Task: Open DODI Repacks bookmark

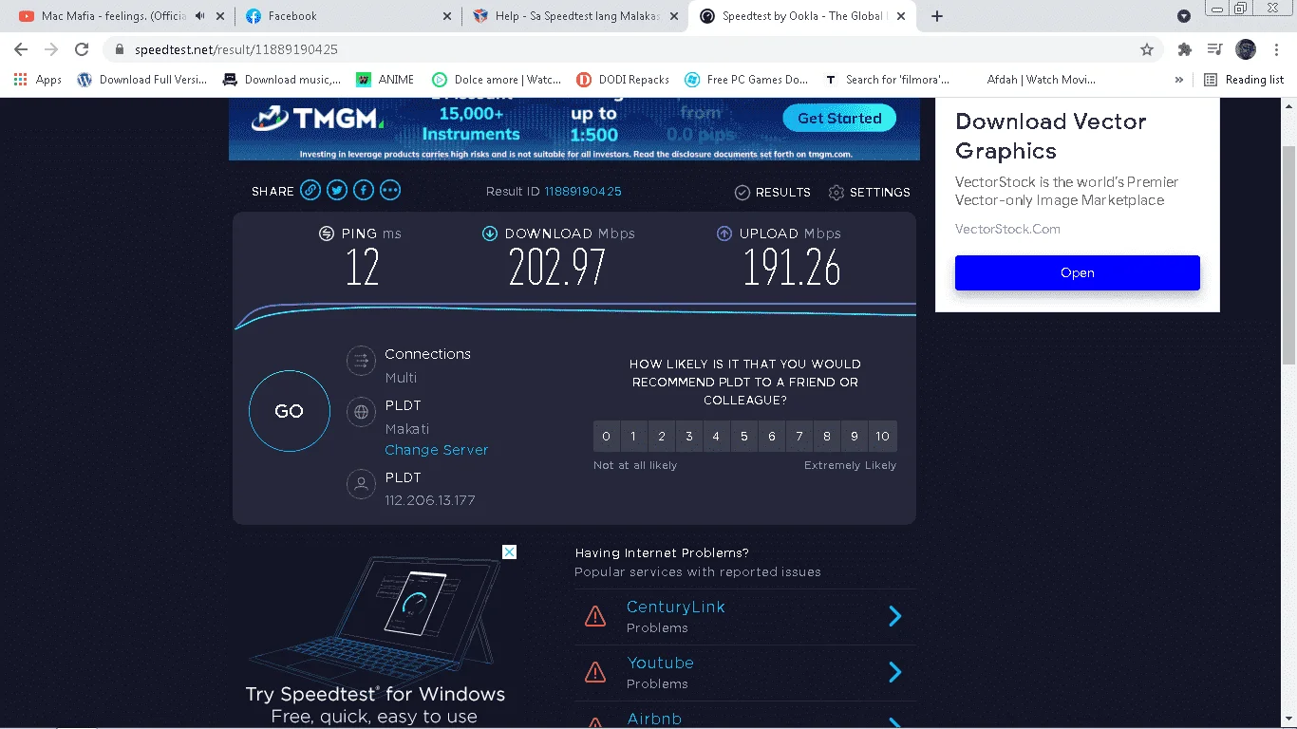Action: coord(623,80)
